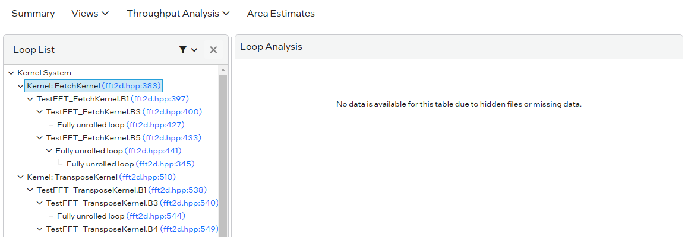Go to Area Estimates

click(x=281, y=13)
